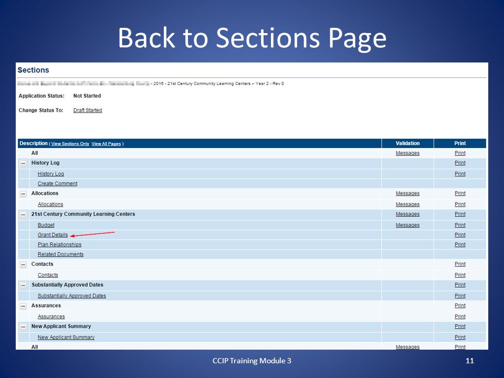This screenshot has height=378, width=504.
Task: View Messages for 21st Century section
Action: coord(407,214)
